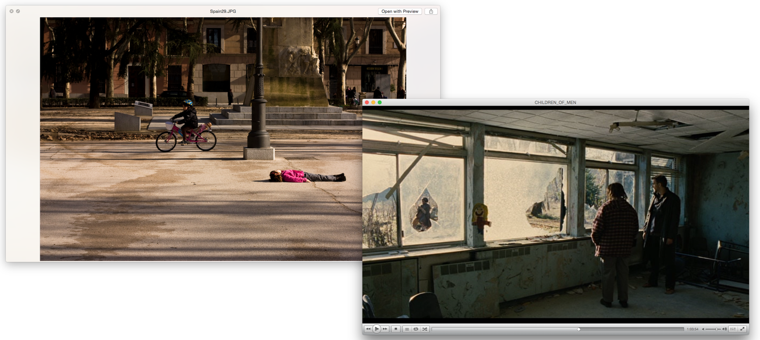Image resolution: width=760 pixels, height=340 pixels.
Task: Close the Spain29.JPG Quick Look window
Action: tap(12, 11)
